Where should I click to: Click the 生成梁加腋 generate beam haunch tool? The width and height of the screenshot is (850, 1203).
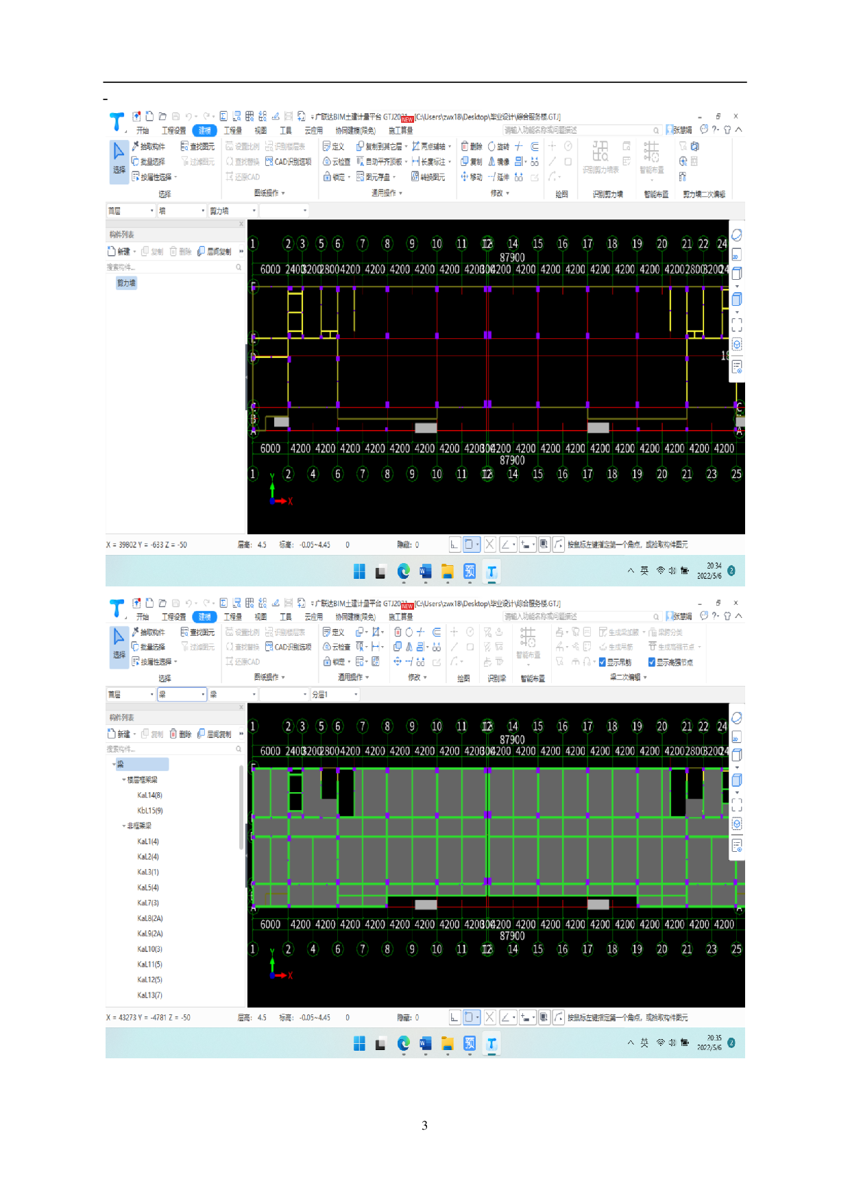tap(619, 632)
